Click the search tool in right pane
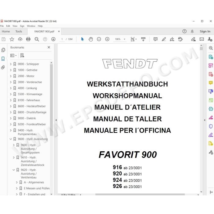This screenshot has height=214, width=214. point(211,48)
